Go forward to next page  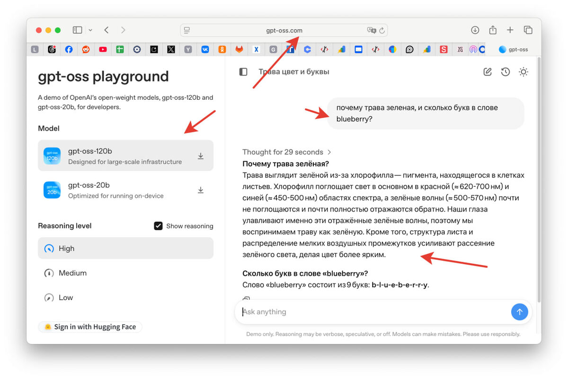coord(123,30)
